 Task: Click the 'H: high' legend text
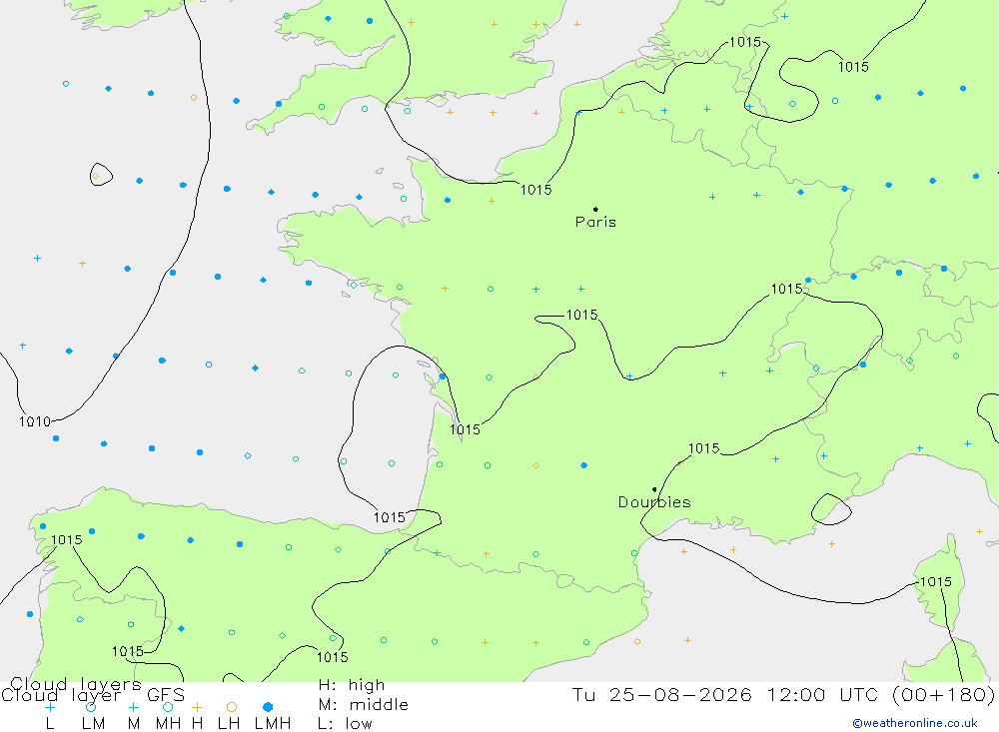(352, 685)
